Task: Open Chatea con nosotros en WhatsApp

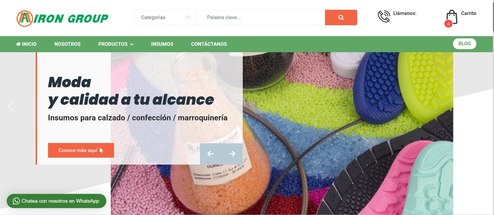Action: (x=56, y=201)
